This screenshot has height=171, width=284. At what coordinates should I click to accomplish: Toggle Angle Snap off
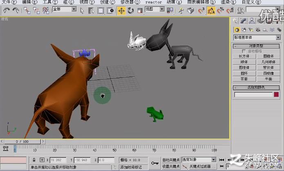click(x=211, y=11)
